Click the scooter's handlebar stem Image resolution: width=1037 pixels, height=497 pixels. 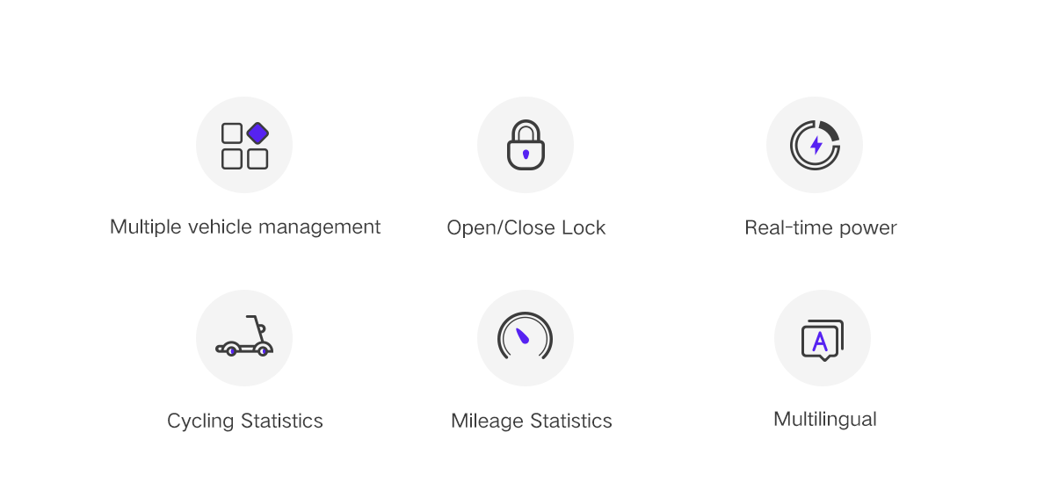pos(257,328)
